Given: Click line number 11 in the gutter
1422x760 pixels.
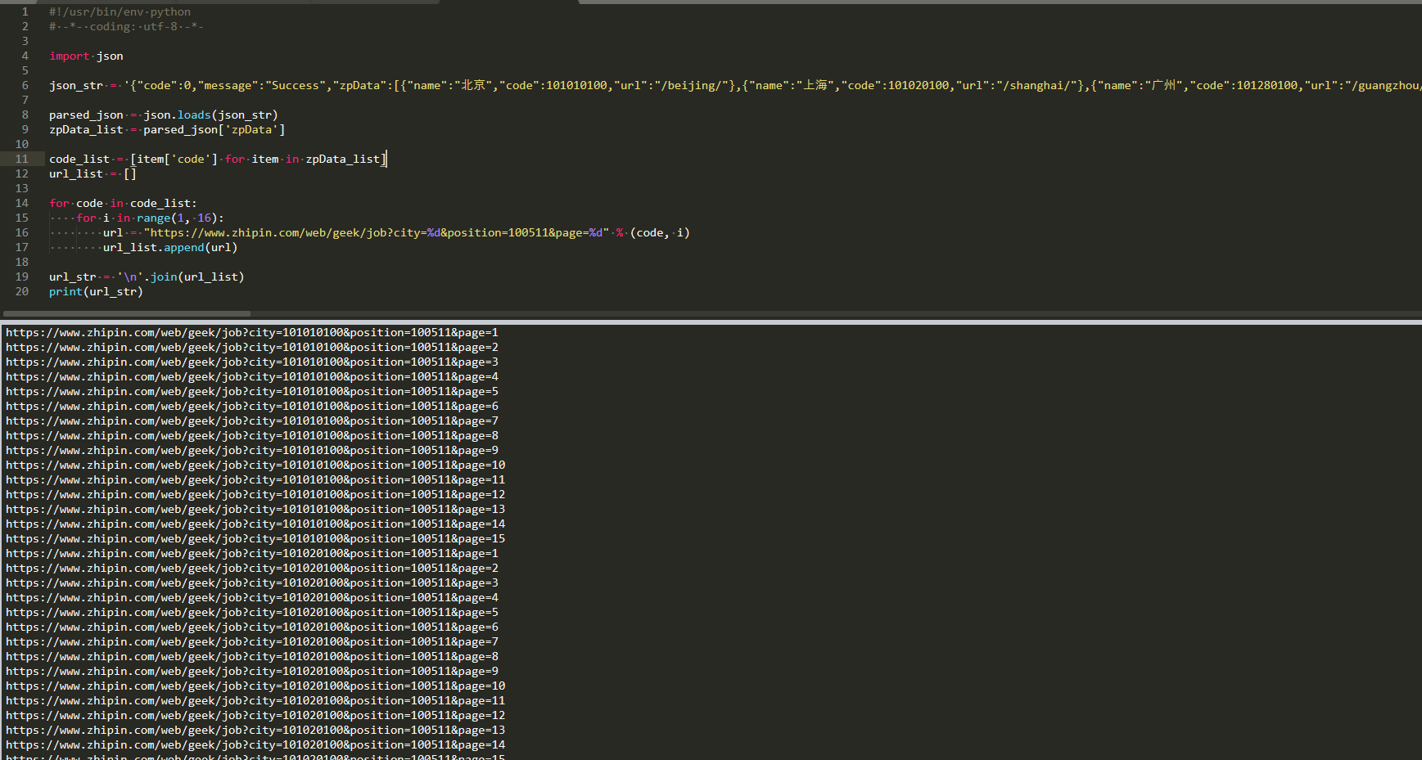Looking at the screenshot, I should point(21,159).
